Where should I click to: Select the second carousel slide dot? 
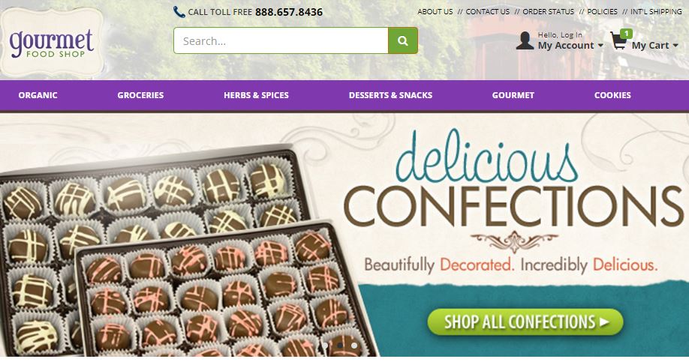340,346
